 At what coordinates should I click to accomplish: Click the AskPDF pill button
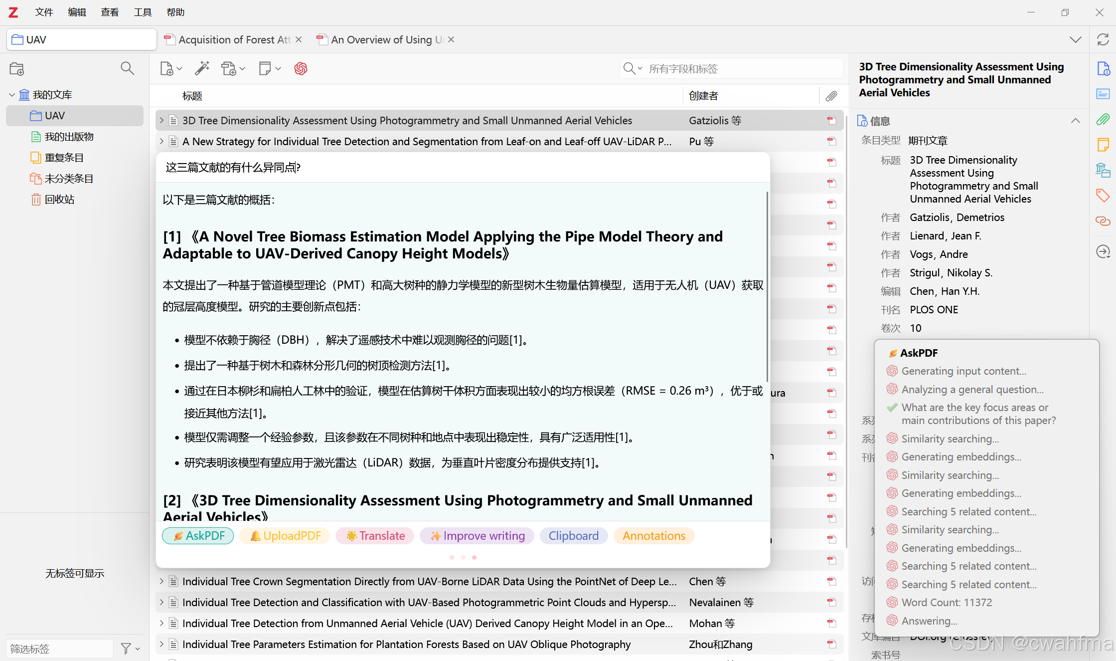198,536
